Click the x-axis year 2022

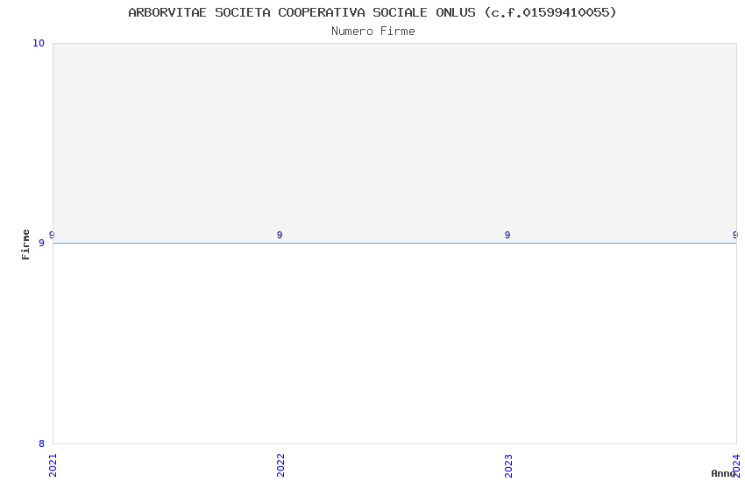coord(280,465)
